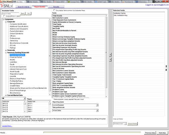Click the Export fields button
The image size is (169, 135).
132,124
